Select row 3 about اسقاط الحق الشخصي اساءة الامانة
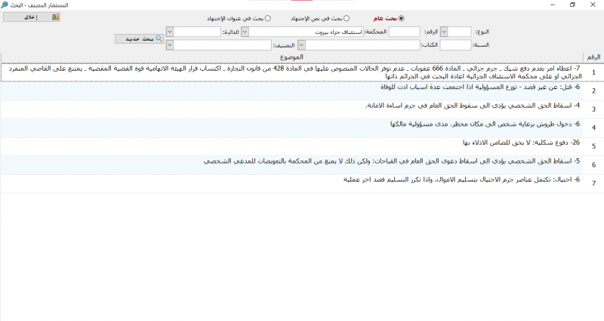Image resolution: width=604 pixels, height=321 pixels. [291, 109]
